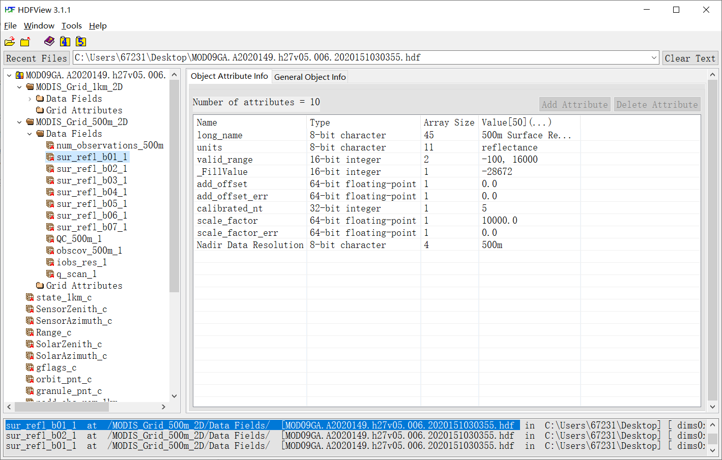This screenshot has width=722, height=460.
Task: Open the Help book icon
Action: point(49,41)
